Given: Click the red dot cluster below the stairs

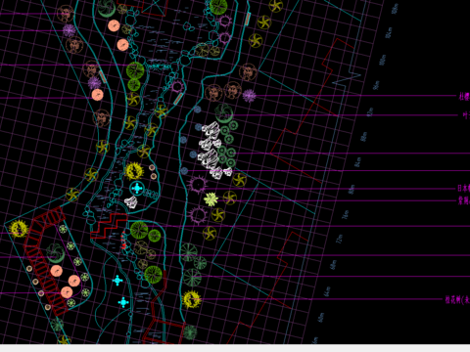Looking at the screenshot, I should point(123,241).
